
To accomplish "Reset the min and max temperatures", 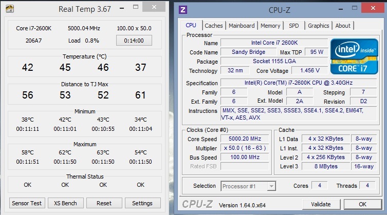I will tap(104, 203).
